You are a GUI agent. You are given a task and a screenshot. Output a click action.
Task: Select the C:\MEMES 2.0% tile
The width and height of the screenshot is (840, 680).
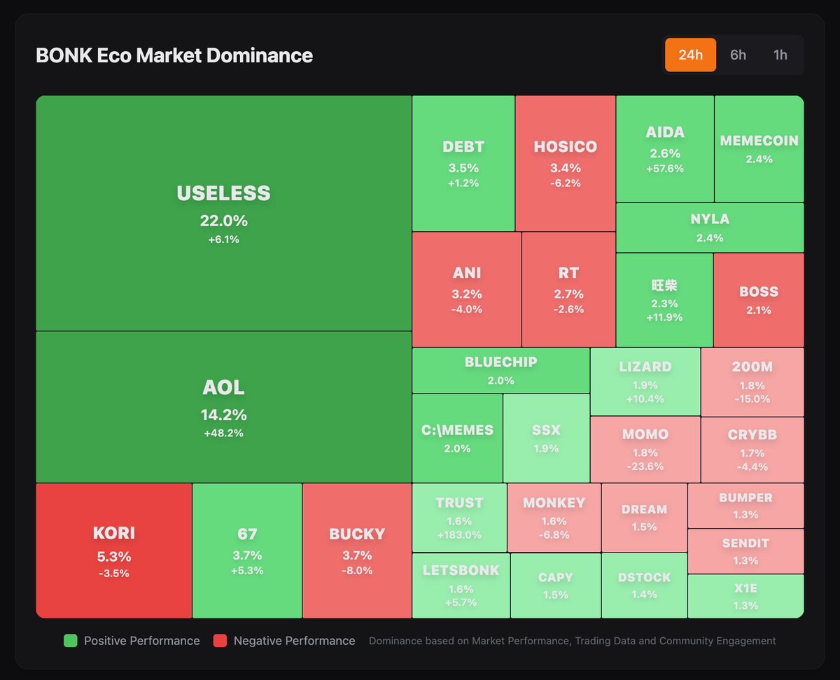(x=457, y=438)
